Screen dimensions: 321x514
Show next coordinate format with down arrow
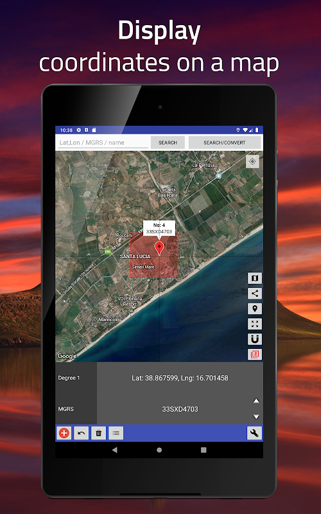(x=256, y=417)
